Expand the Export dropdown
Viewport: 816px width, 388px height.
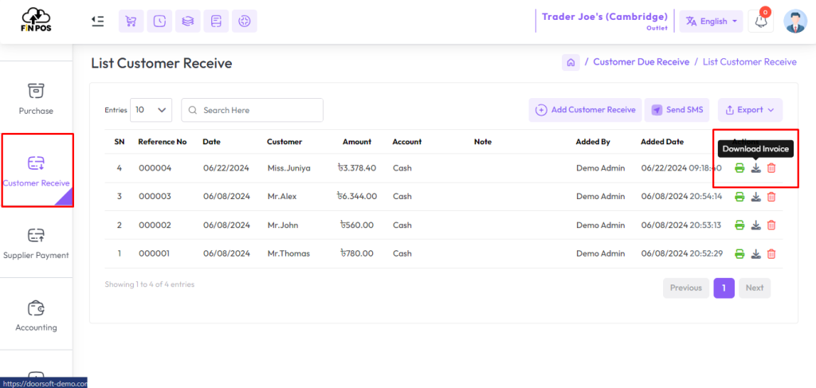pos(750,110)
